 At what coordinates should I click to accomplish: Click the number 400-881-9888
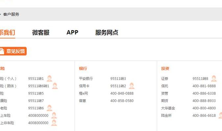(204, 86)
